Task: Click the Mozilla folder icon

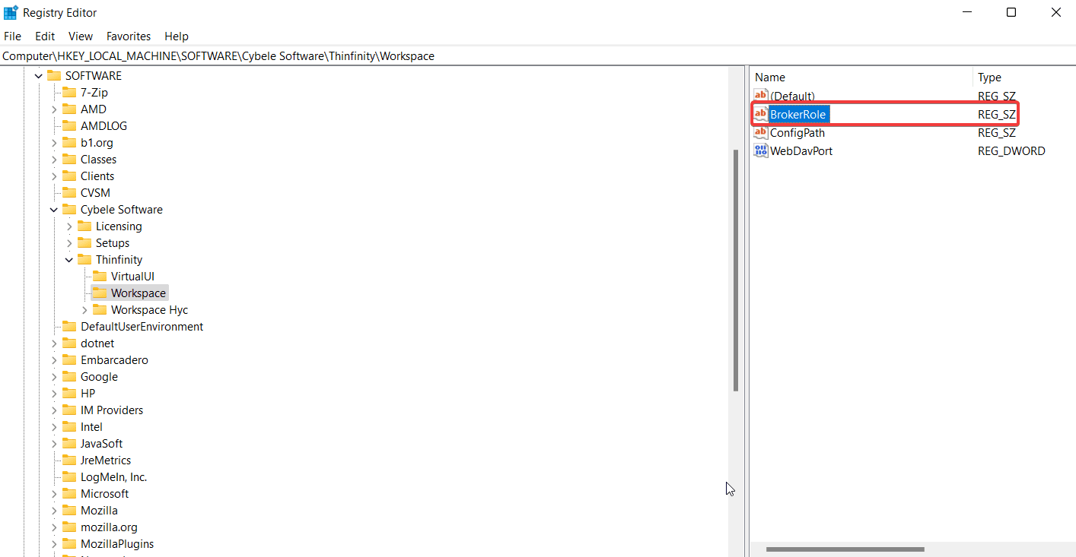Action: click(x=69, y=511)
